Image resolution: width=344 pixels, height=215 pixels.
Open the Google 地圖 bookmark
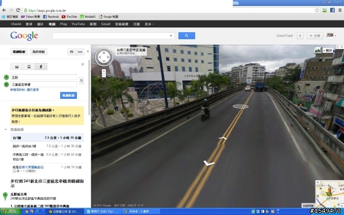(109, 17)
